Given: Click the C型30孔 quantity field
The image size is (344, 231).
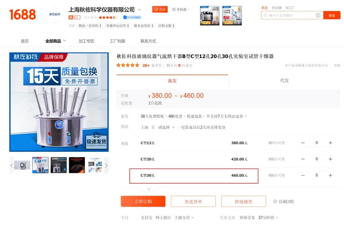Looking at the screenshot, I should [316, 175].
